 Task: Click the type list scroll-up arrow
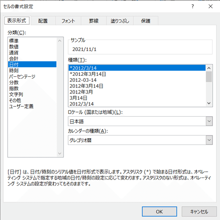pyautogui.click(x=209, y=68)
